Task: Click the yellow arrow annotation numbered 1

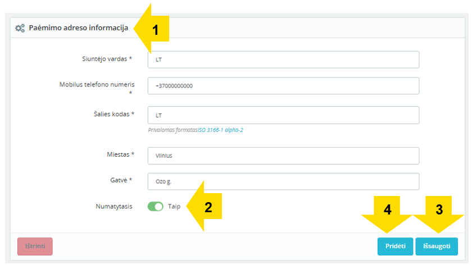Action: click(151, 29)
